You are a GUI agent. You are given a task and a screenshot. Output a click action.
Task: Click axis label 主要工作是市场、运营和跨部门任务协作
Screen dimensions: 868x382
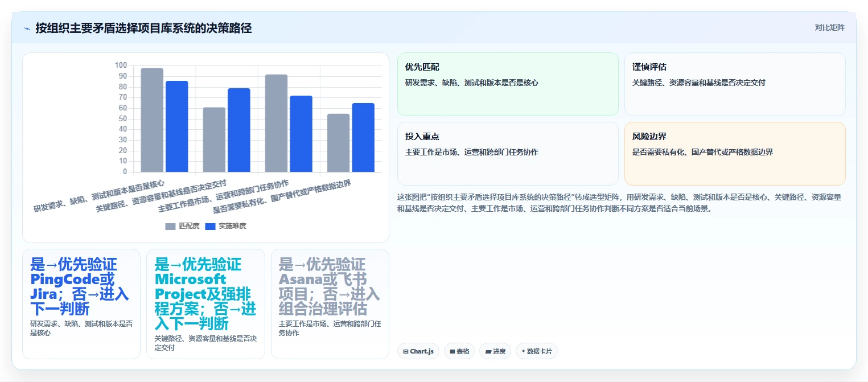pos(223,196)
